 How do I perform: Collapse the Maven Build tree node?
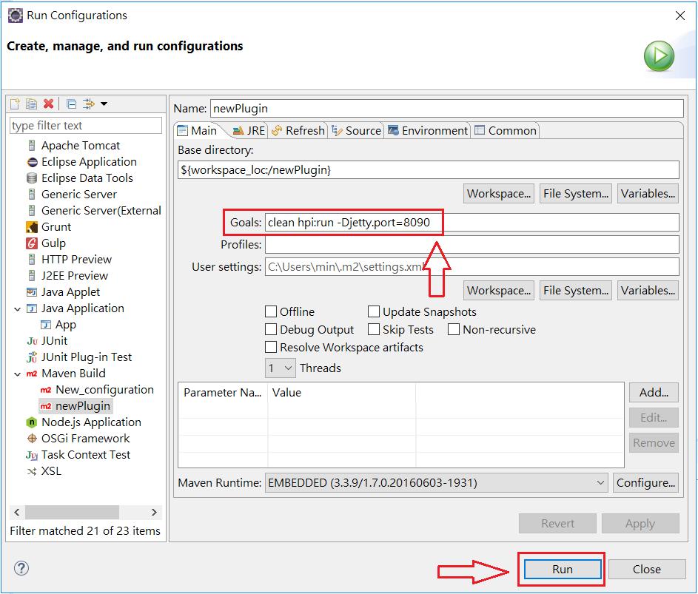(x=17, y=374)
